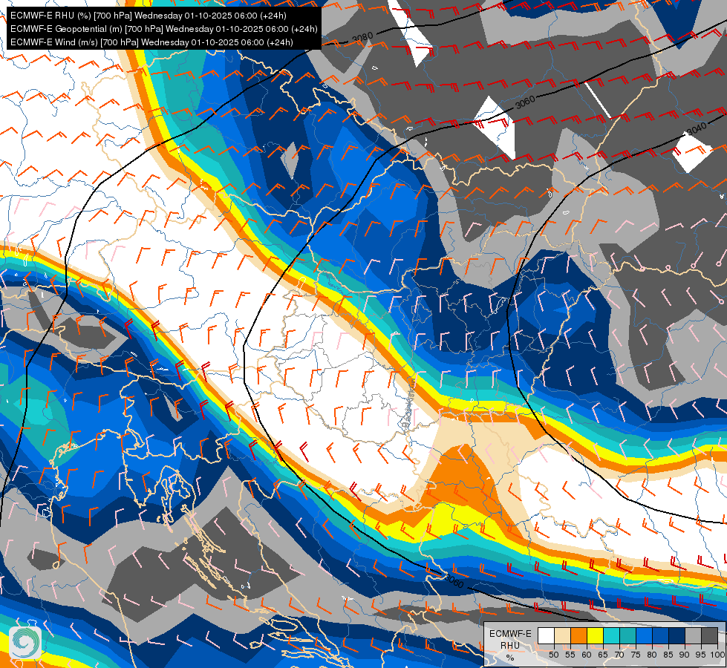The height and width of the screenshot is (668, 727).
Task: Click the yellow 60-65 legend swatch
Action: tap(596, 635)
